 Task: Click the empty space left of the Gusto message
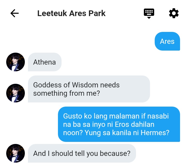point(29,124)
